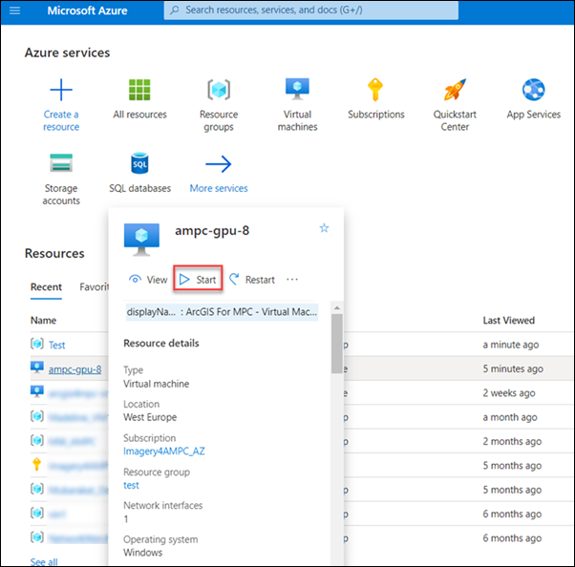Open the more actions ellipsis menu
The height and width of the screenshot is (567, 575).
[292, 280]
